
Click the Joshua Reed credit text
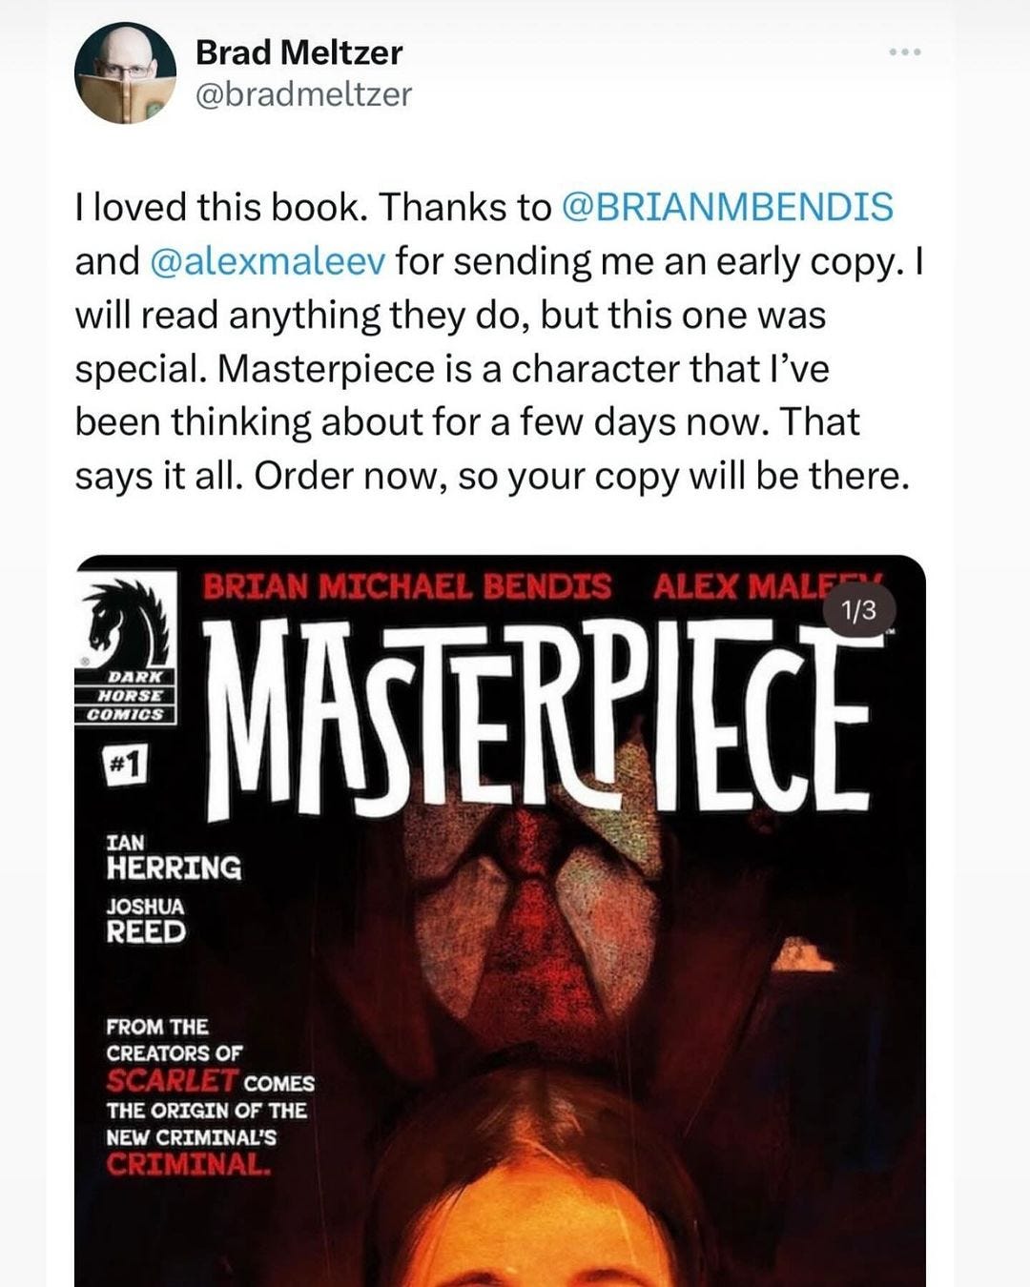(x=146, y=921)
